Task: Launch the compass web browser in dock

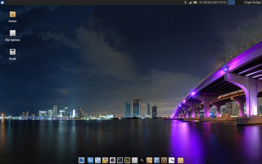Action: point(91,160)
